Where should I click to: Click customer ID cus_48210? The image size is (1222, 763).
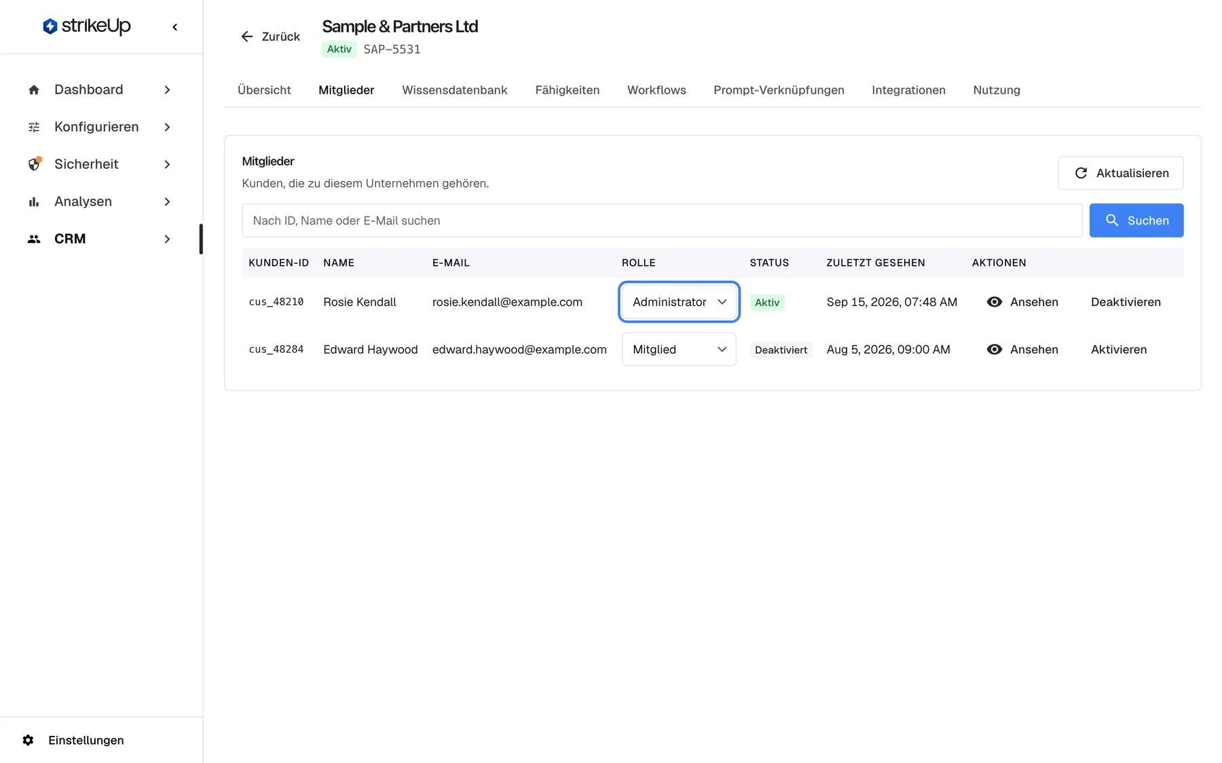pos(276,302)
